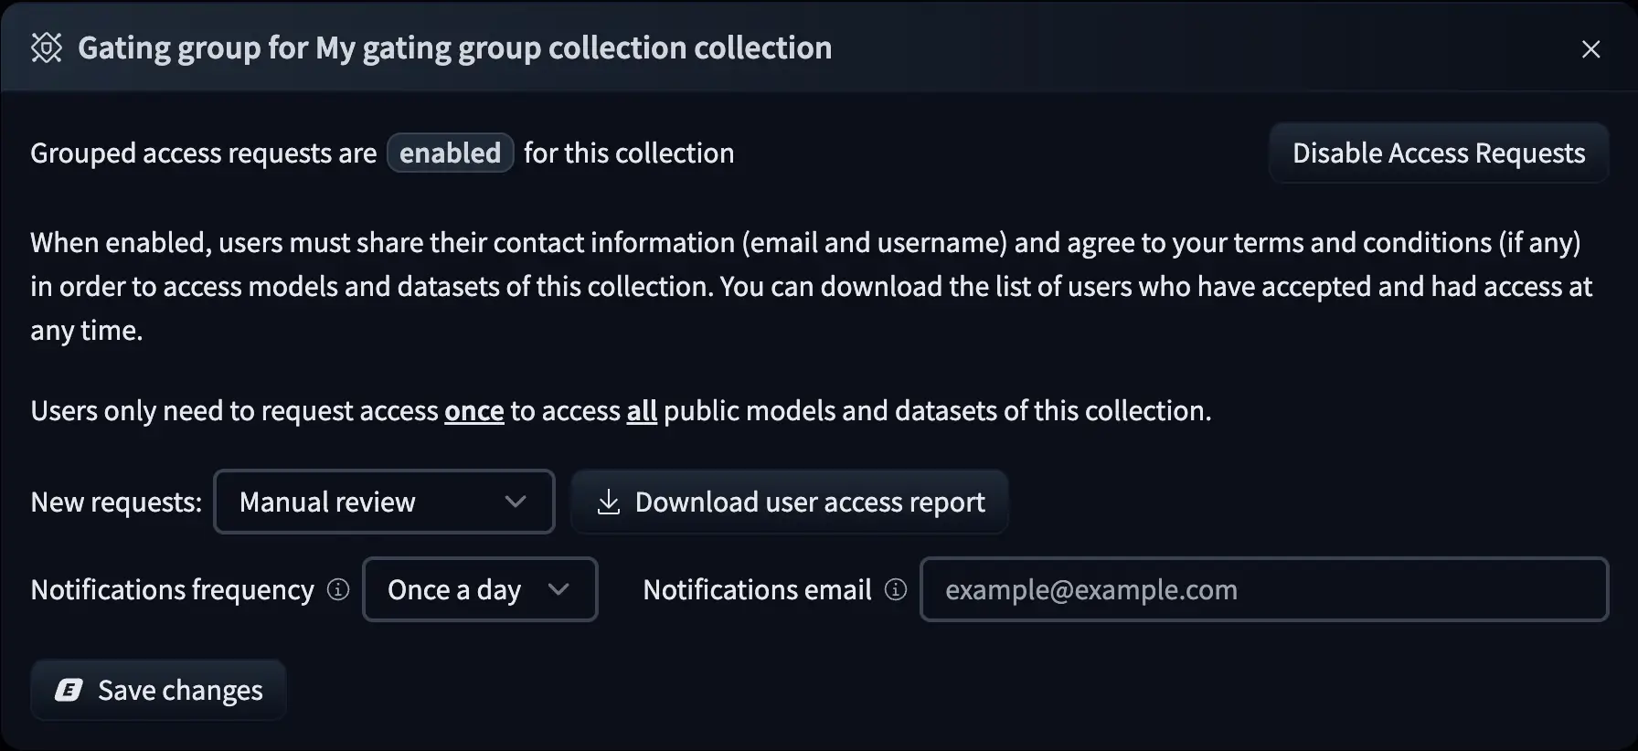Save changes to the gating group

pos(157,690)
